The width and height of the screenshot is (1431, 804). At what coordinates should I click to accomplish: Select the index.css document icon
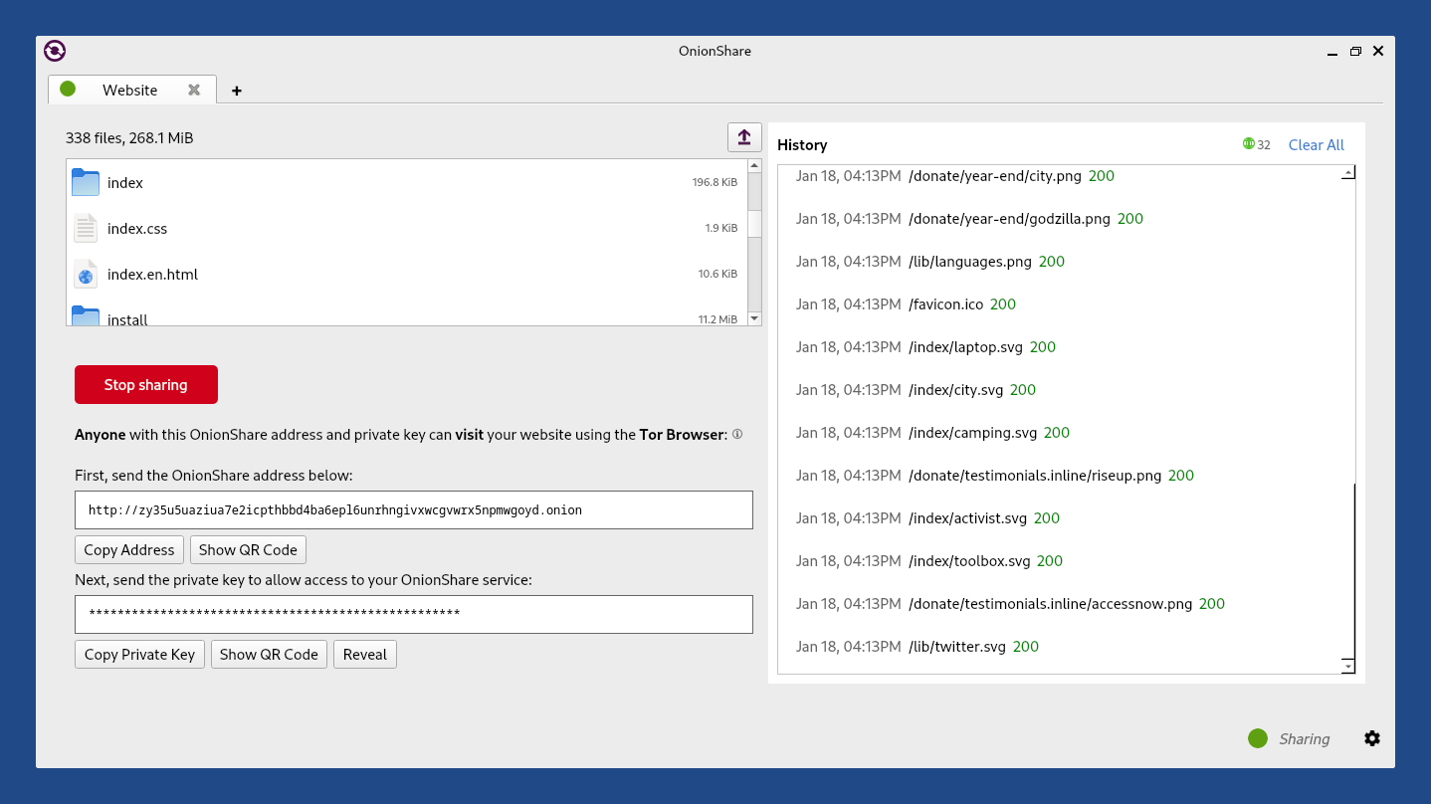86,228
